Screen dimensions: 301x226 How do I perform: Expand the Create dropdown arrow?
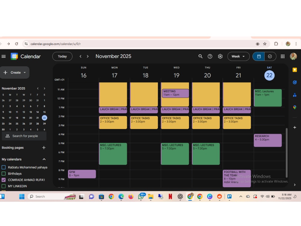[25, 72]
